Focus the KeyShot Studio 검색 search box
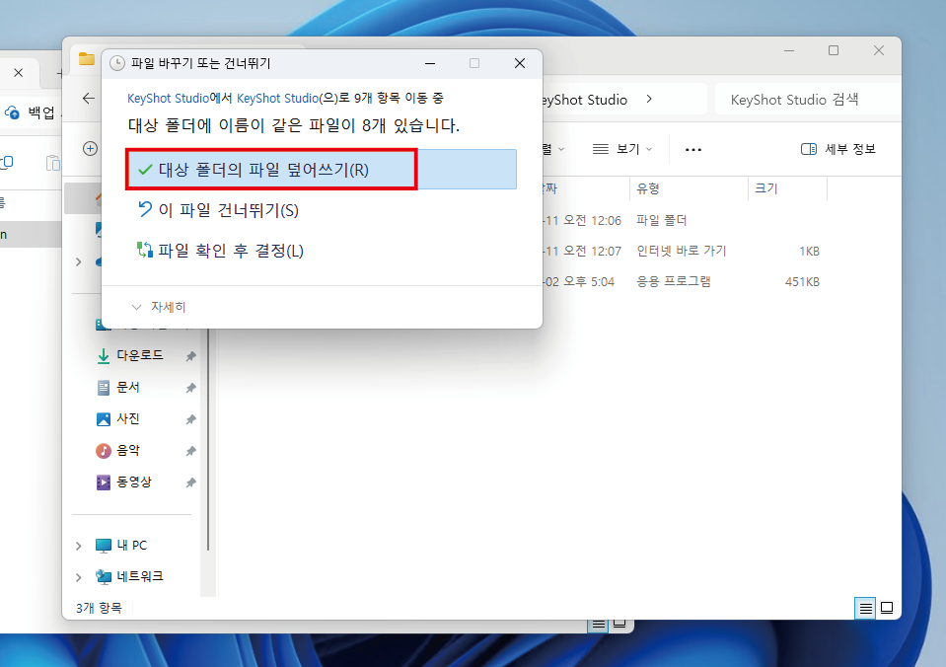946x667 pixels. click(807, 100)
